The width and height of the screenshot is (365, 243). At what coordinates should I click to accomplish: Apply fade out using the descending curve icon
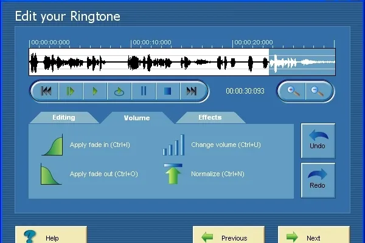pyautogui.click(x=51, y=174)
